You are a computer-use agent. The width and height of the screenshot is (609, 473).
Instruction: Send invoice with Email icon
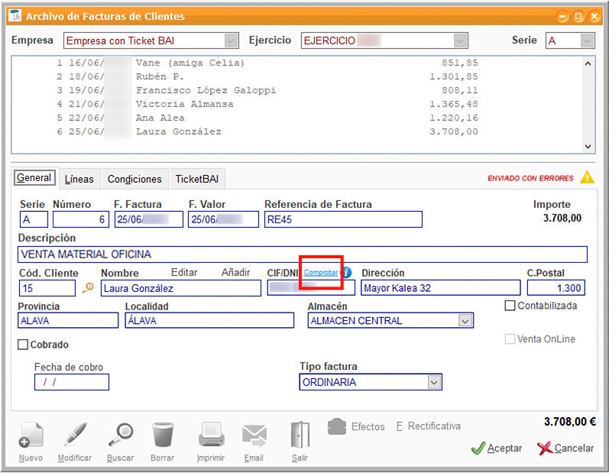254,436
